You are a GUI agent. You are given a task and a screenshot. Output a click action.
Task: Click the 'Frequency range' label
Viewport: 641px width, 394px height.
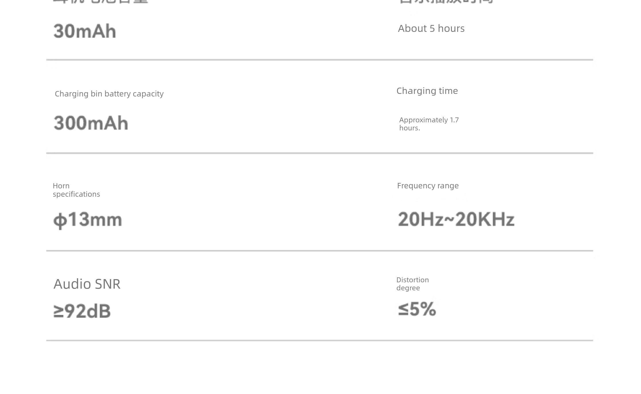coord(428,186)
